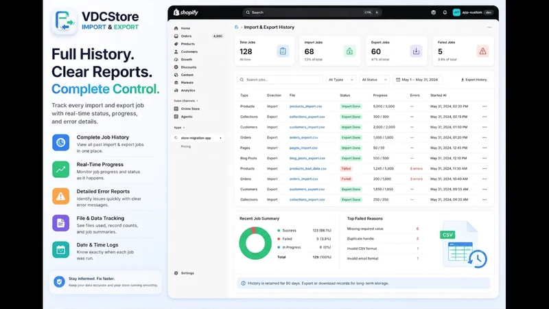Viewport: 549px width, 309px height.
Task: Click the Search jobs input field
Action: pos(280,80)
